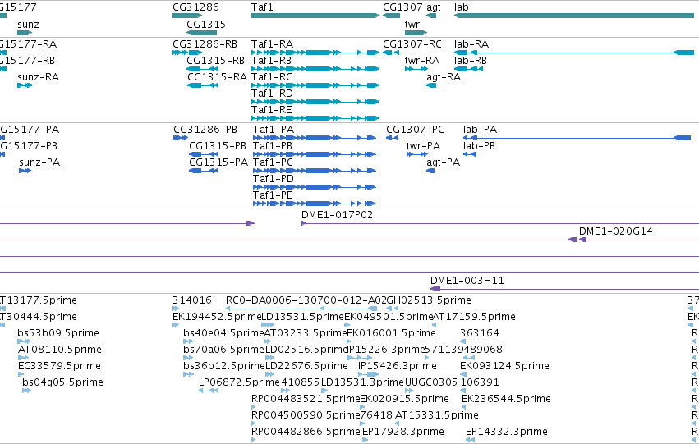
Task: Click the CG31286 gene label
Action: point(195,7)
